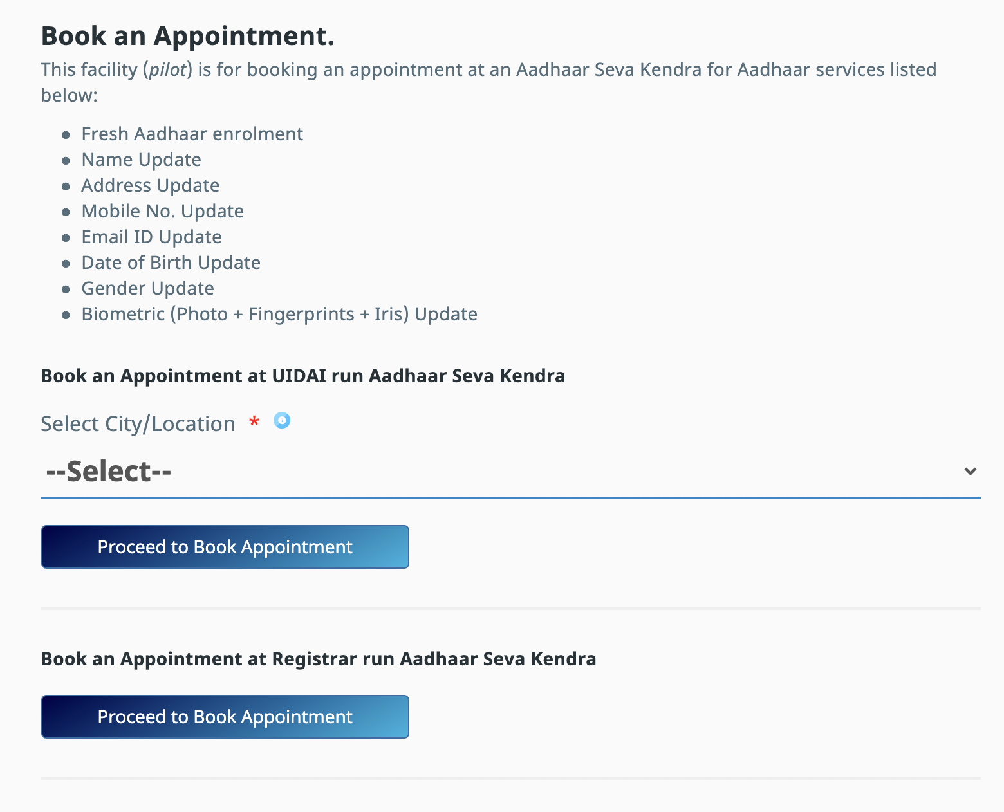Click the 'Book an Appointment.' main heading
Viewport: 1004px width, 812px height.
187,36
